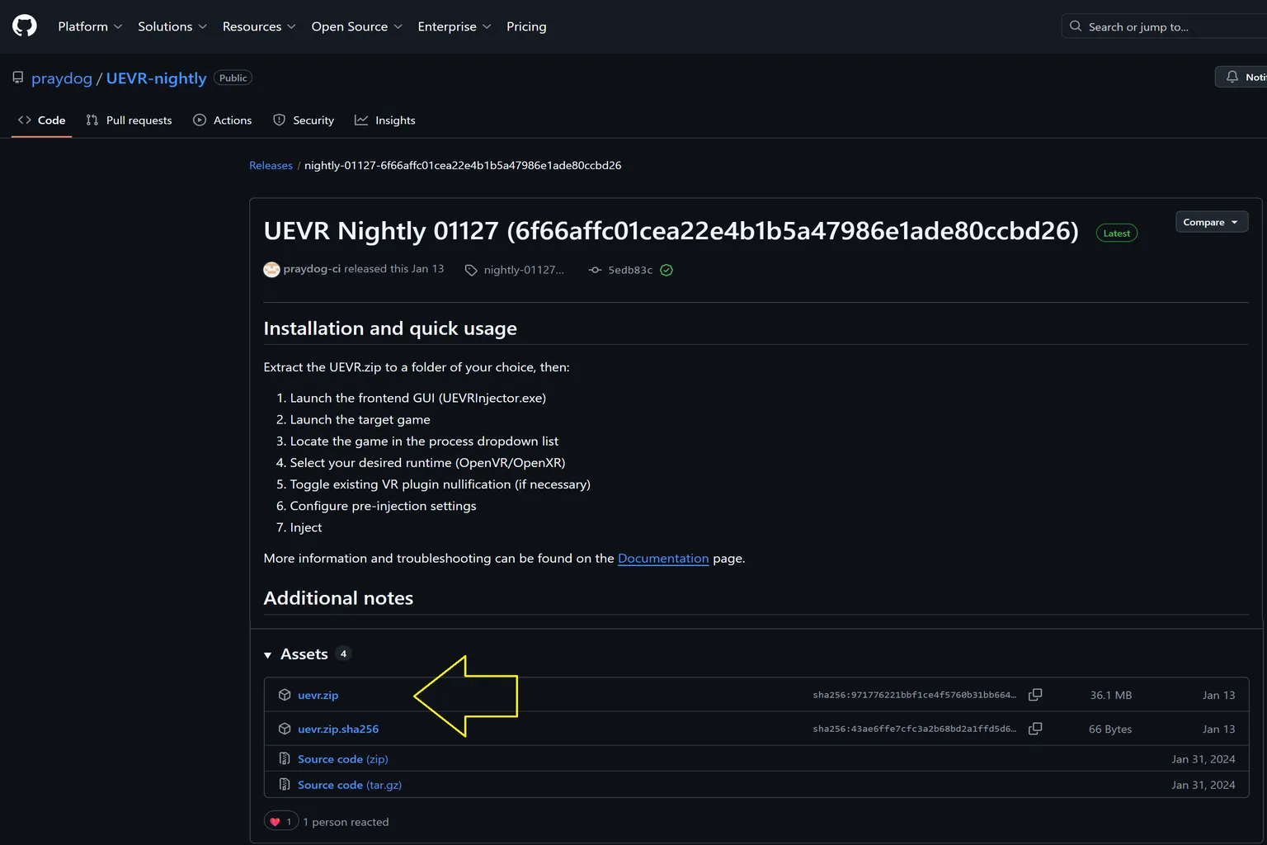The image size is (1267, 845).
Task: Expand the Enterprise menu
Action: click(x=455, y=26)
